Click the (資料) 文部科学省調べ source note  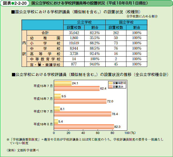[23, 150]
